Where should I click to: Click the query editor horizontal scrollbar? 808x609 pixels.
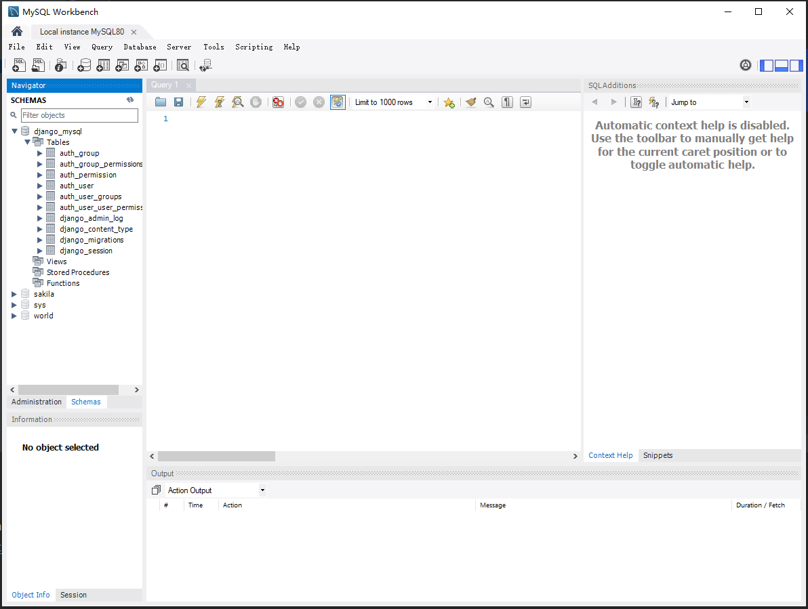click(x=216, y=456)
